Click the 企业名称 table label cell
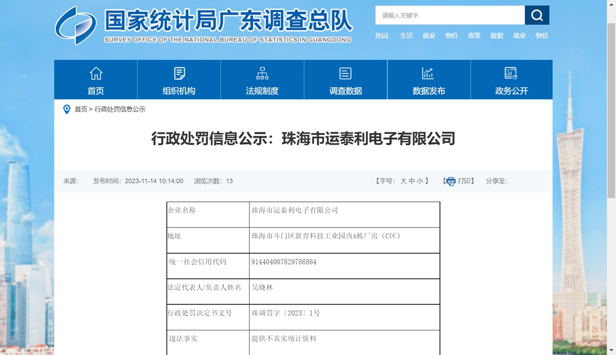 [208, 214]
